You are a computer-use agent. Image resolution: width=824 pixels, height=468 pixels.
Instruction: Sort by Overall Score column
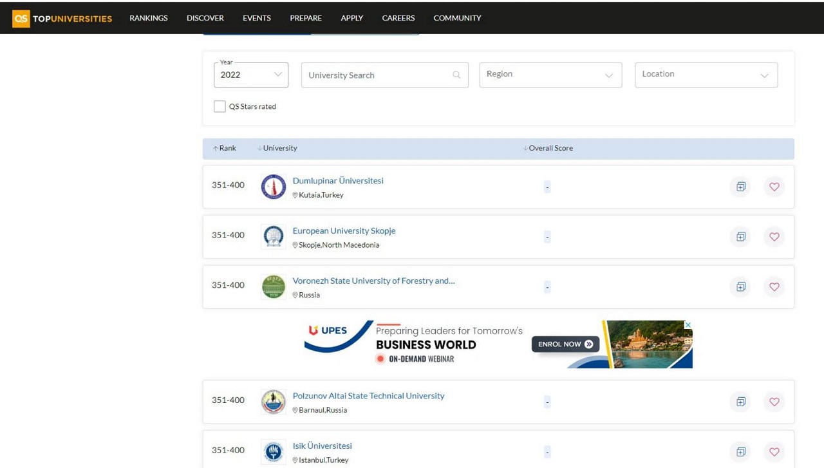pyautogui.click(x=548, y=148)
